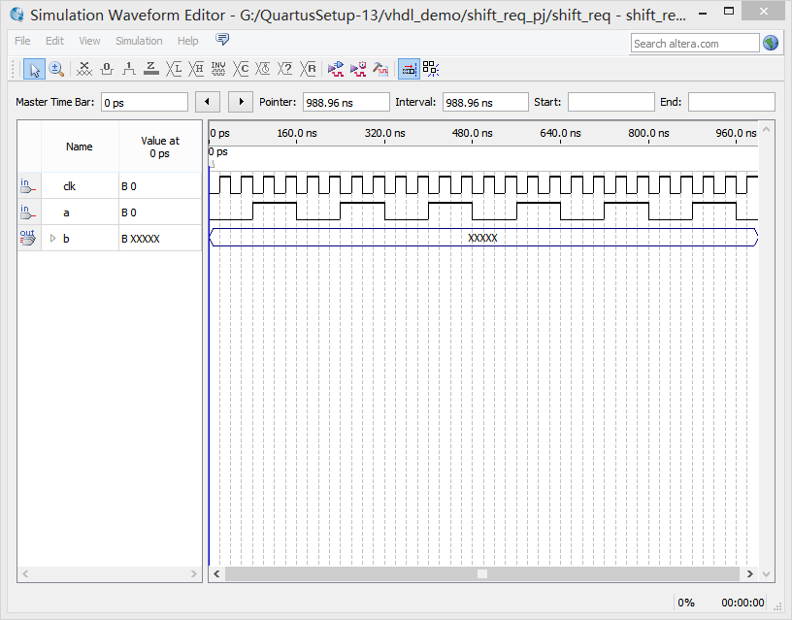792x620 pixels.
Task: Click input pin icon for signal a
Action: coord(28,212)
